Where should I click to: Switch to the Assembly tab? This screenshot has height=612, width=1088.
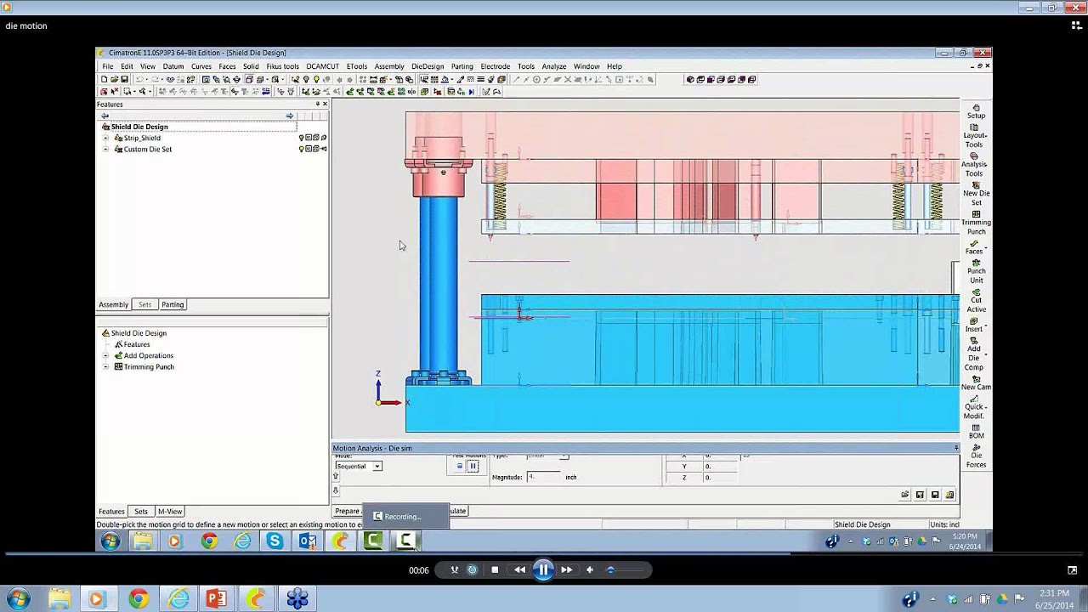point(113,304)
